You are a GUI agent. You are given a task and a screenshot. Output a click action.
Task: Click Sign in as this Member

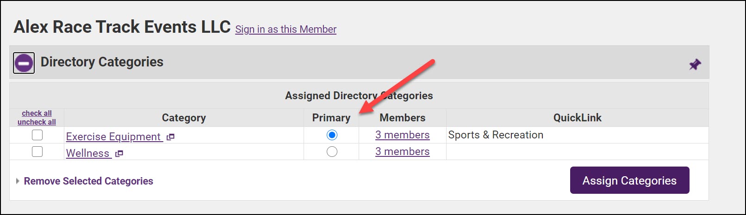coord(286,30)
